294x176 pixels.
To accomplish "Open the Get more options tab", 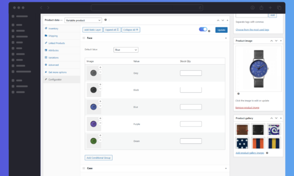I will point(62,72).
